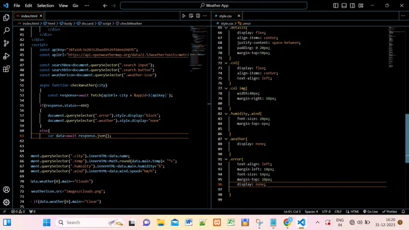Image resolution: width=409 pixels, height=230 pixels.
Task: Open the Selection menu
Action: [x=45, y=5]
